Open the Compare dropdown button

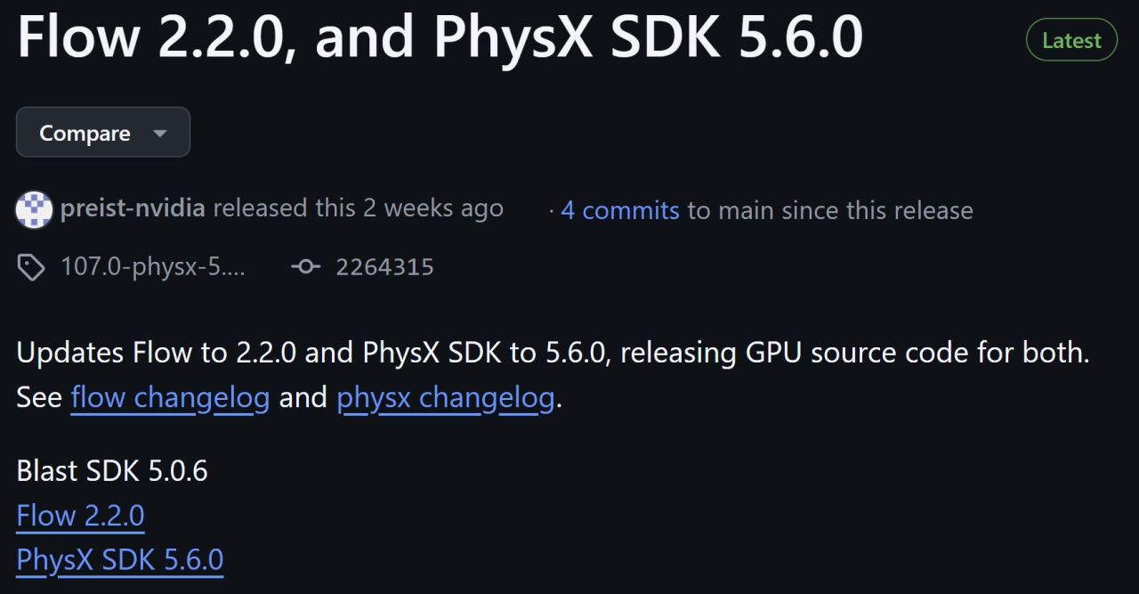point(102,133)
